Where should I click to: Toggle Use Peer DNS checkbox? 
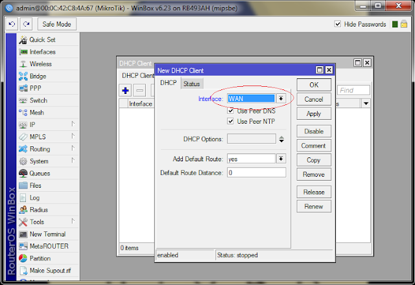[x=231, y=111]
